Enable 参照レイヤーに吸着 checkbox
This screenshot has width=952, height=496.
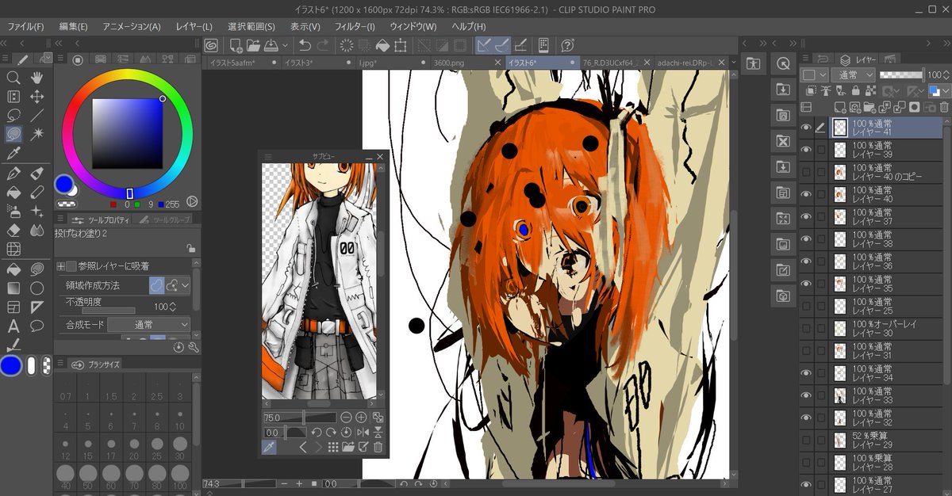71,265
